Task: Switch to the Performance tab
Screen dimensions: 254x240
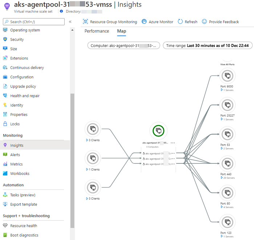Action: click(97, 31)
